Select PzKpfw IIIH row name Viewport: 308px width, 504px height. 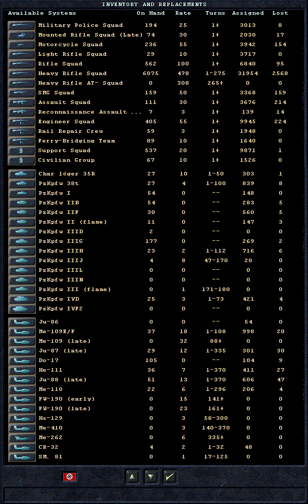[61, 251]
